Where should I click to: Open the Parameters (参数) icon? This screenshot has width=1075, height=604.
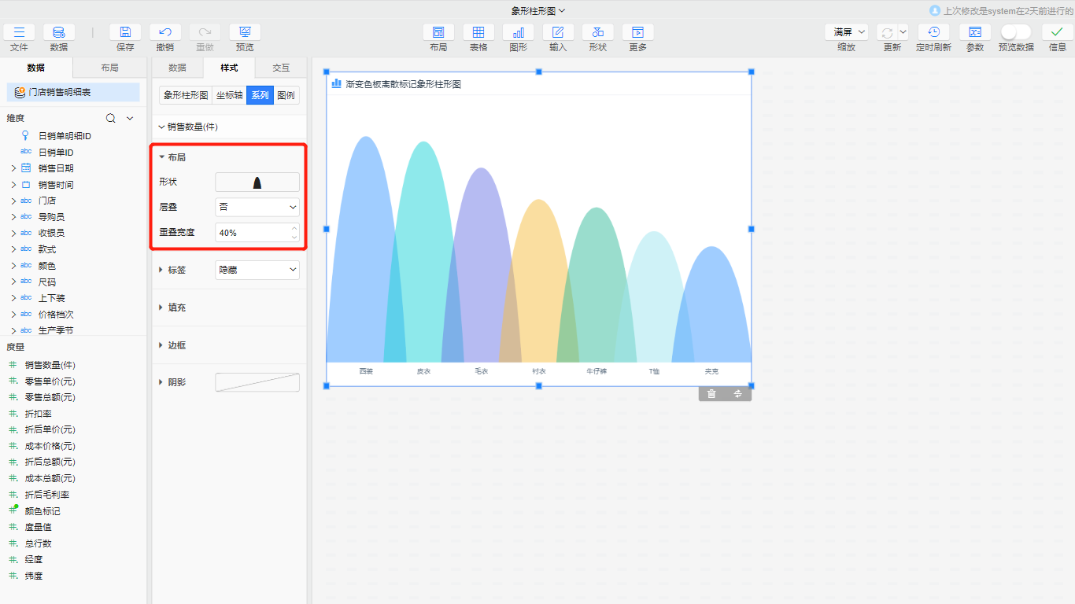point(975,32)
